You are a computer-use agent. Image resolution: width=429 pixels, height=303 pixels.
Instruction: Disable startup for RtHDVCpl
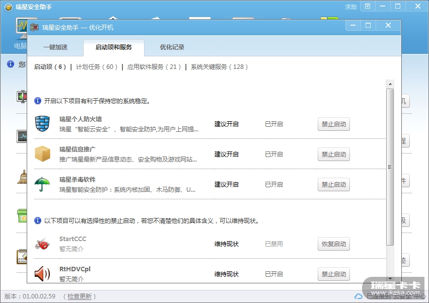[x=333, y=274]
